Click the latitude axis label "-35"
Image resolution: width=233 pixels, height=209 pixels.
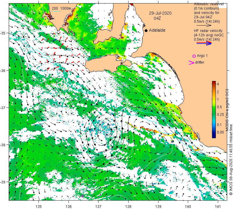click(x=3, y=33)
